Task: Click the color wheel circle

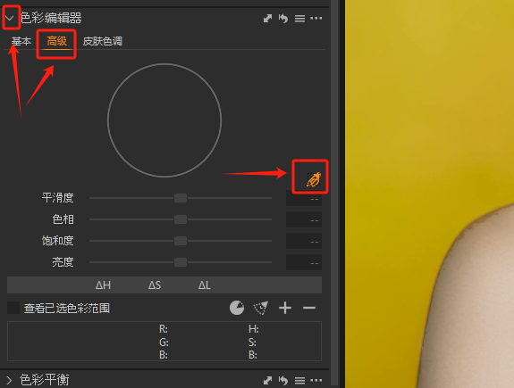Action: point(164,120)
